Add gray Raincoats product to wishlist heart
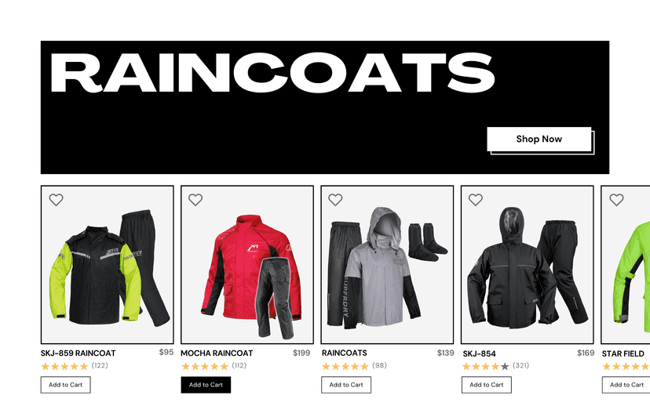Viewport: 650px width, 406px height. [335, 200]
